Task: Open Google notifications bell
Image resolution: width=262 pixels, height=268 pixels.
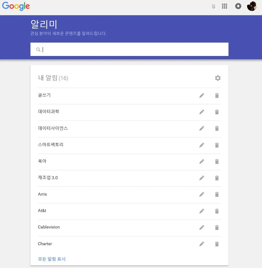Action: (238, 6)
